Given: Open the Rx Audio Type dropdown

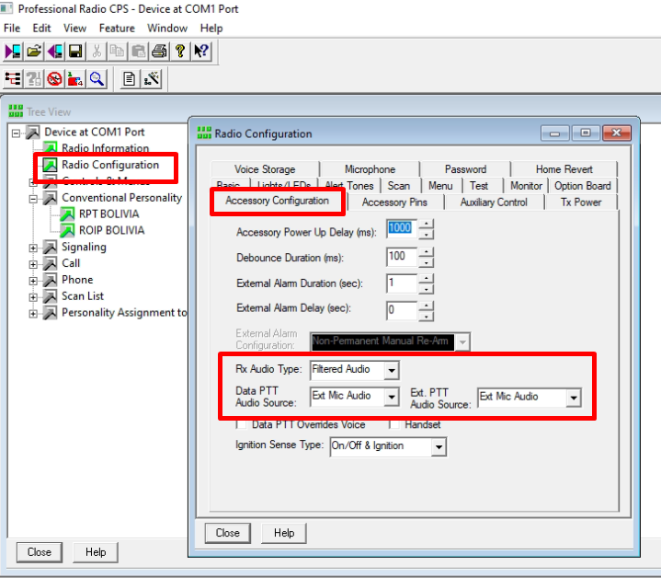Looking at the screenshot, I should pos(391,370).
